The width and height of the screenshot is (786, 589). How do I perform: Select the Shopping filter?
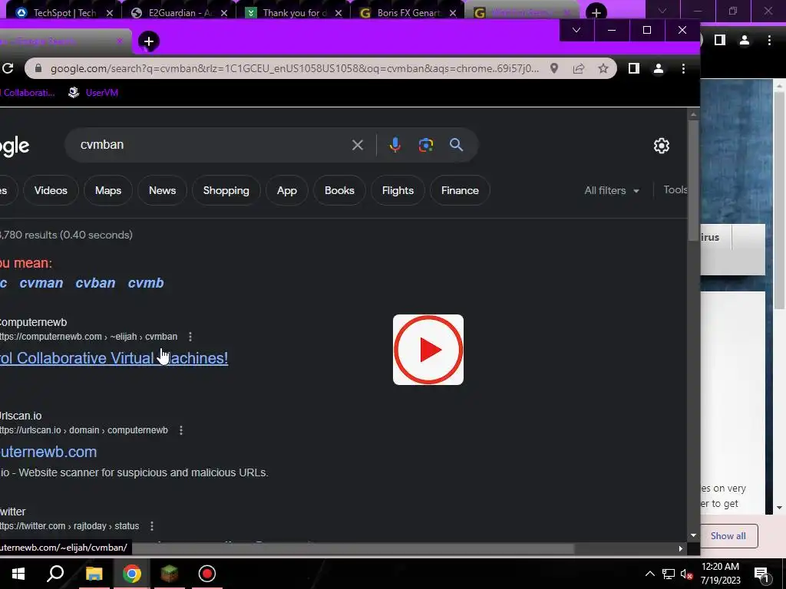coord(226,190)
